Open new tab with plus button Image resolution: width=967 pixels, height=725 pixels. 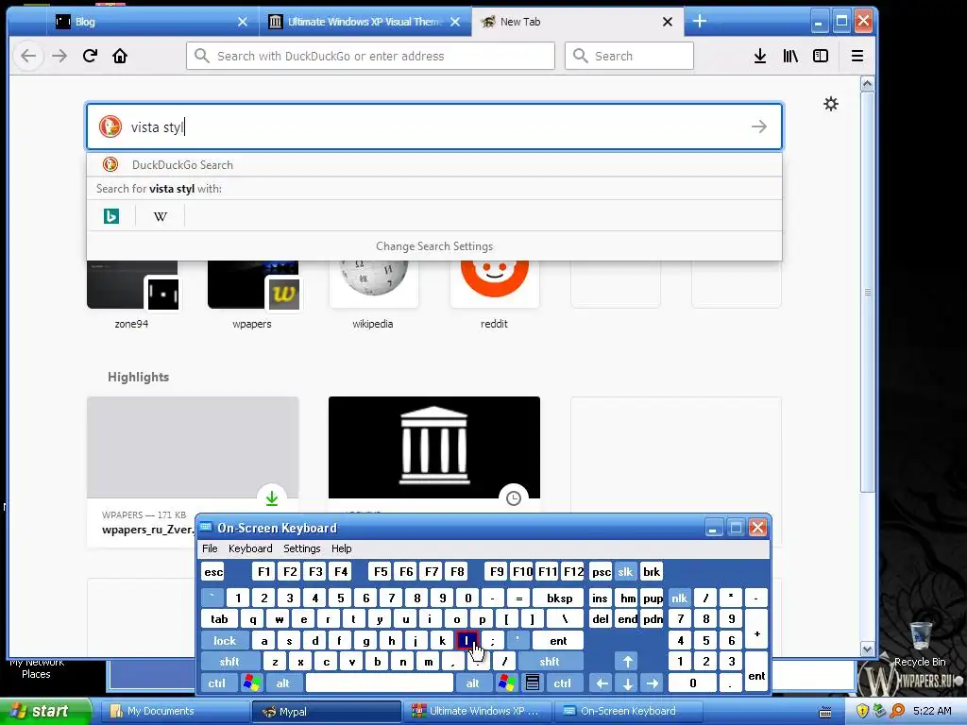pos(700,21)
